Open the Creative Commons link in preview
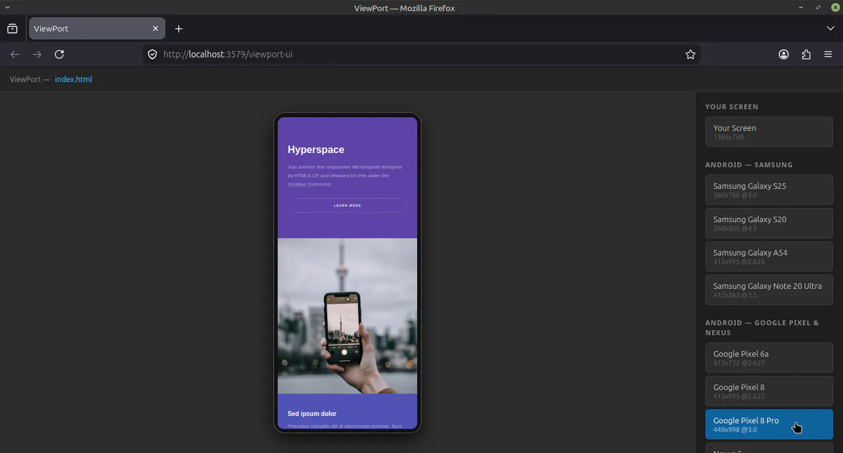 pyautogui.click(x=310, y=184)
